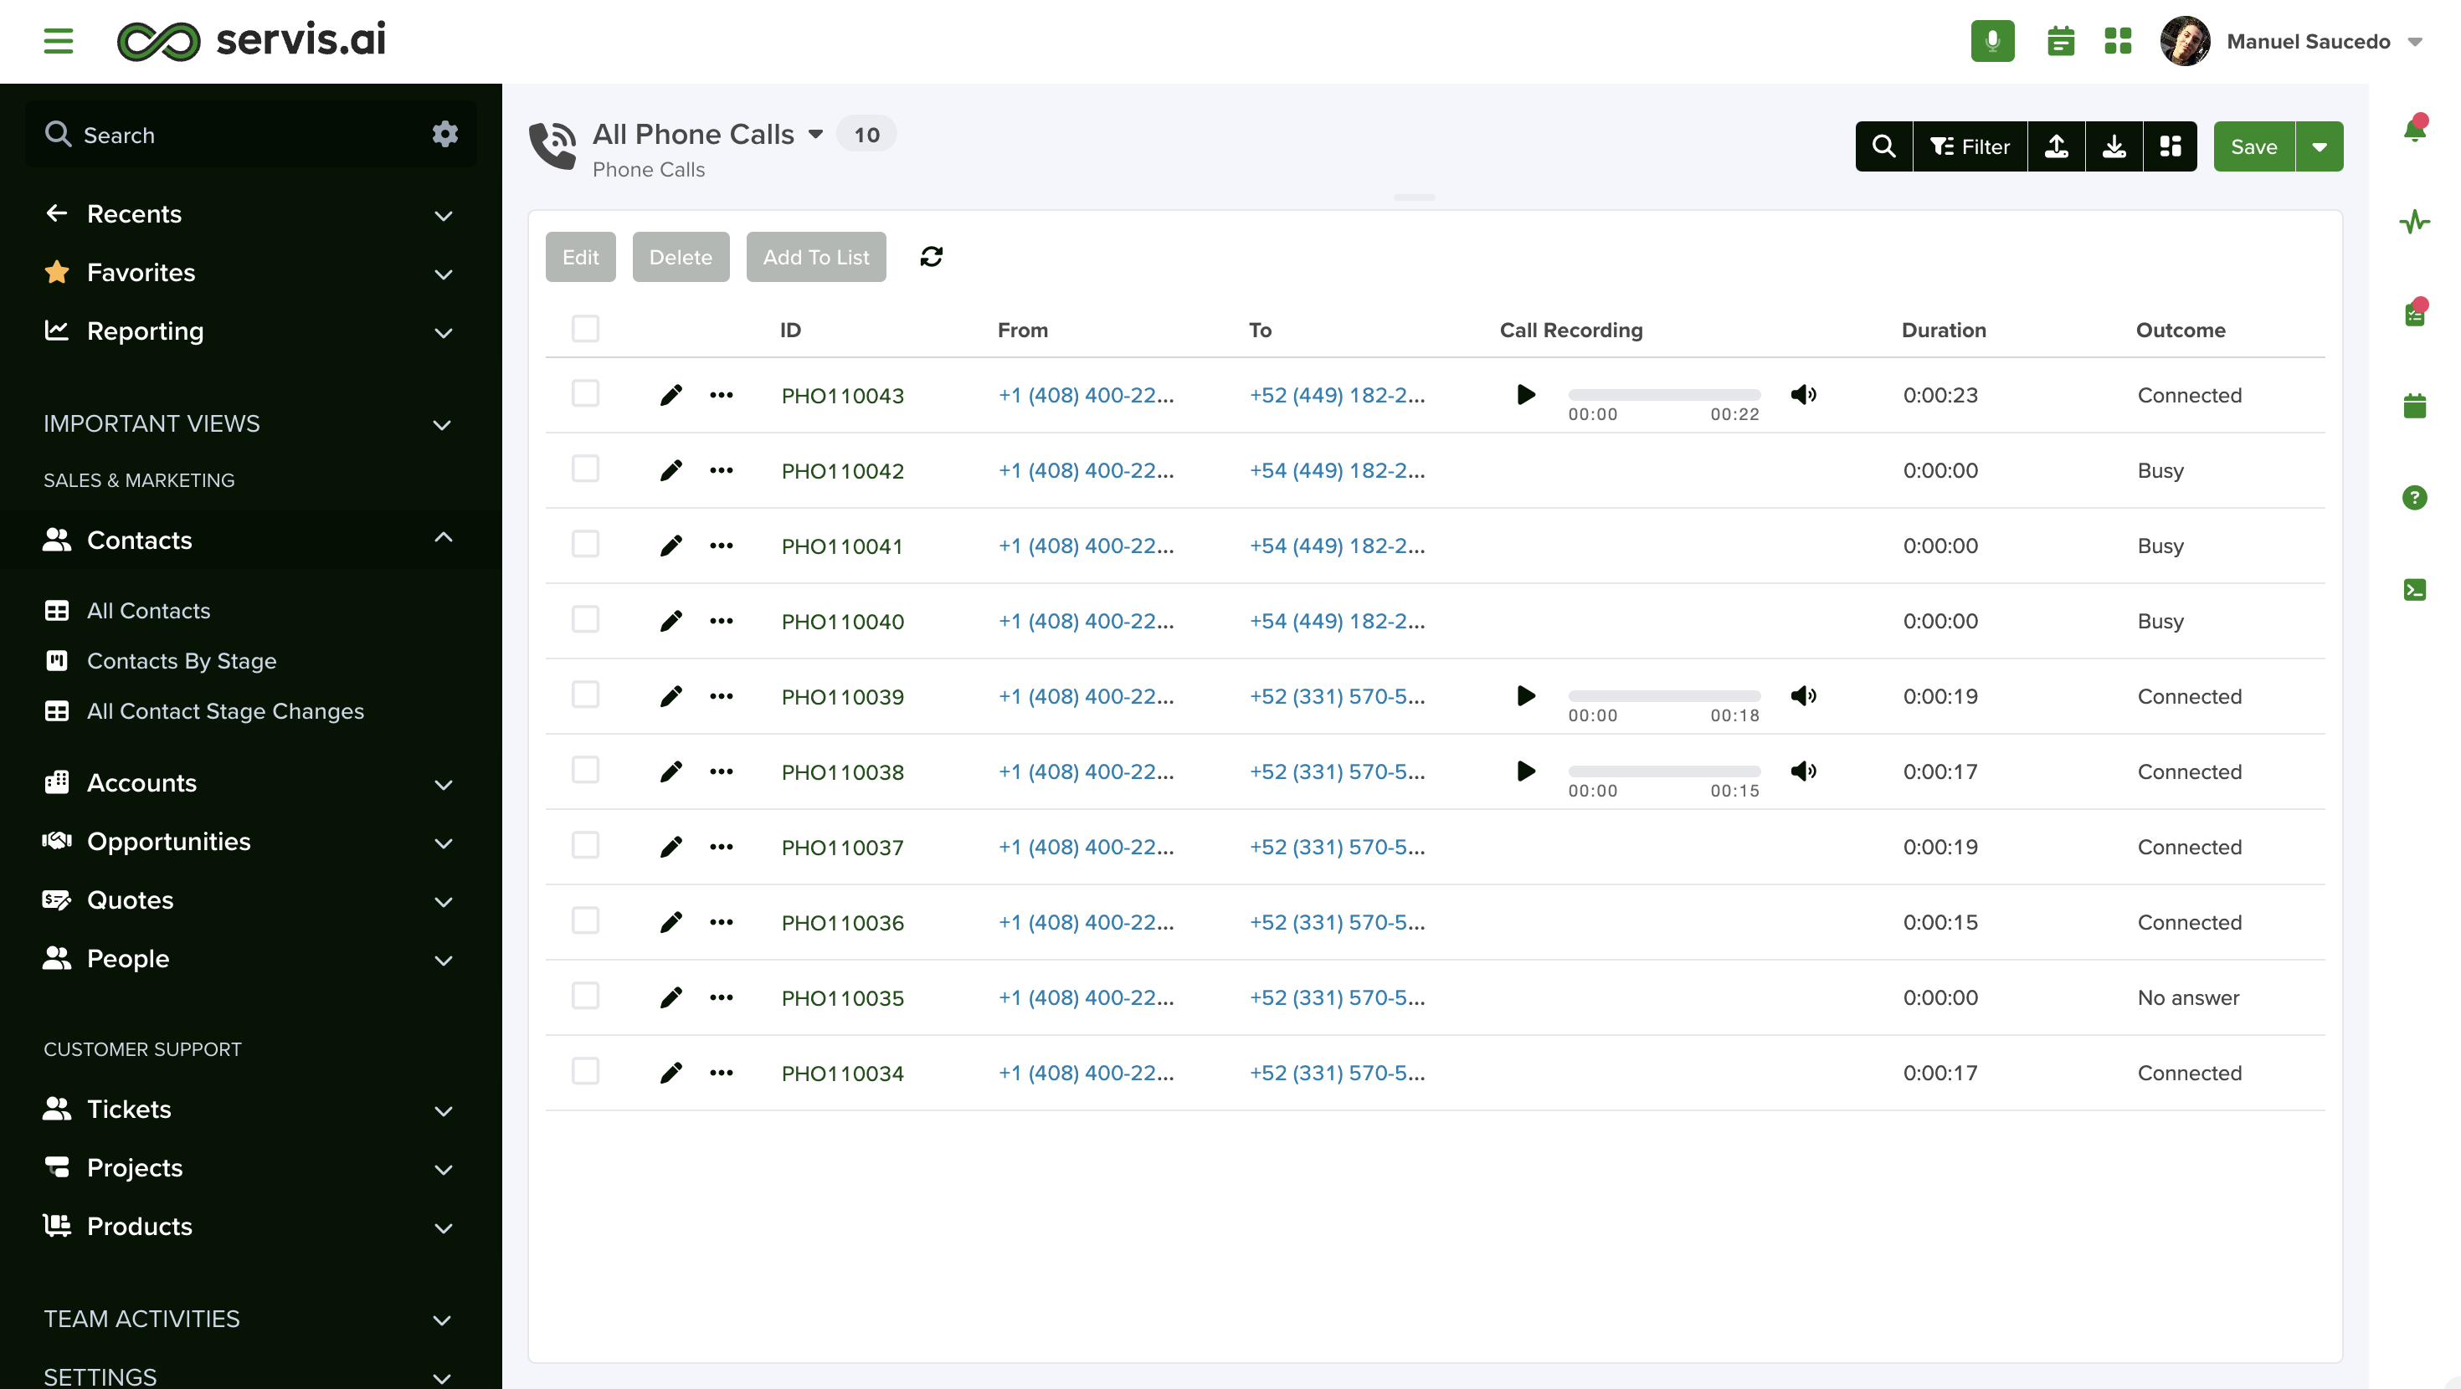Open the green calendar icon in right rail
2461x1389 pixels.
[x=2414, y=405]
